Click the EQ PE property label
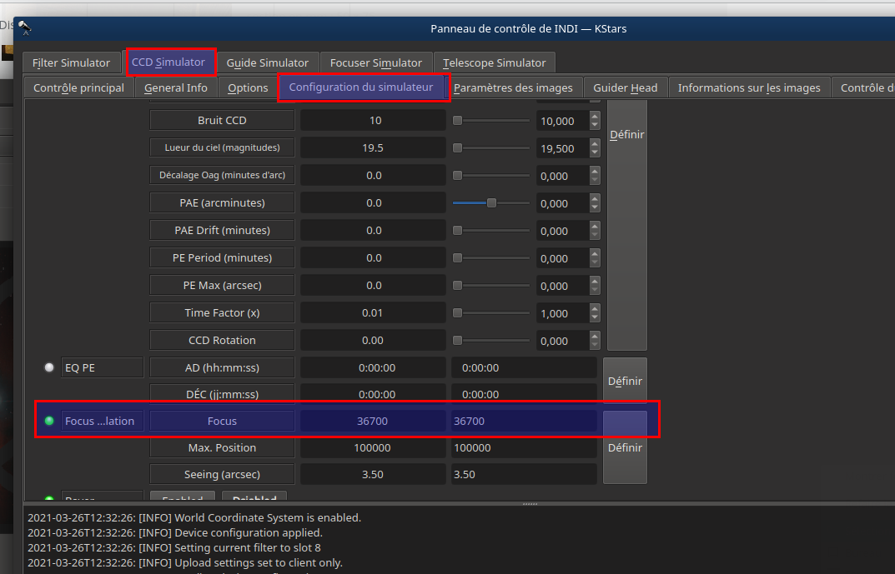The height and width of the screenshot is (574, 895). click(102, 367)
